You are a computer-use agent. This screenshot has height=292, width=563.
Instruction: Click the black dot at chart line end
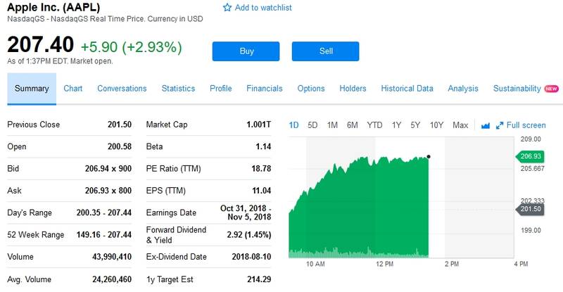429,157
